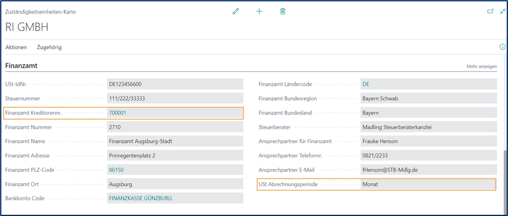Open card in new window icon
Image resolution: width=508 pixels, height=216 pixels.
491,11
